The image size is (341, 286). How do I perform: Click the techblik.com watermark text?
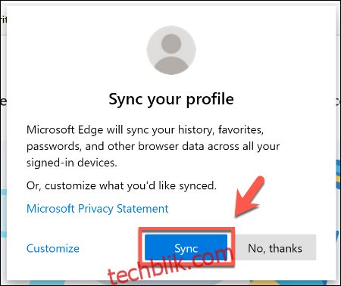[x=170, y=266]
